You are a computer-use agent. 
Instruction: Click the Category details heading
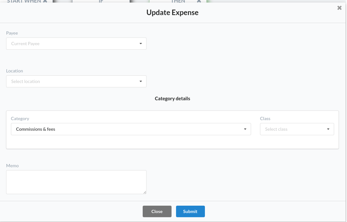coord(172,98)
